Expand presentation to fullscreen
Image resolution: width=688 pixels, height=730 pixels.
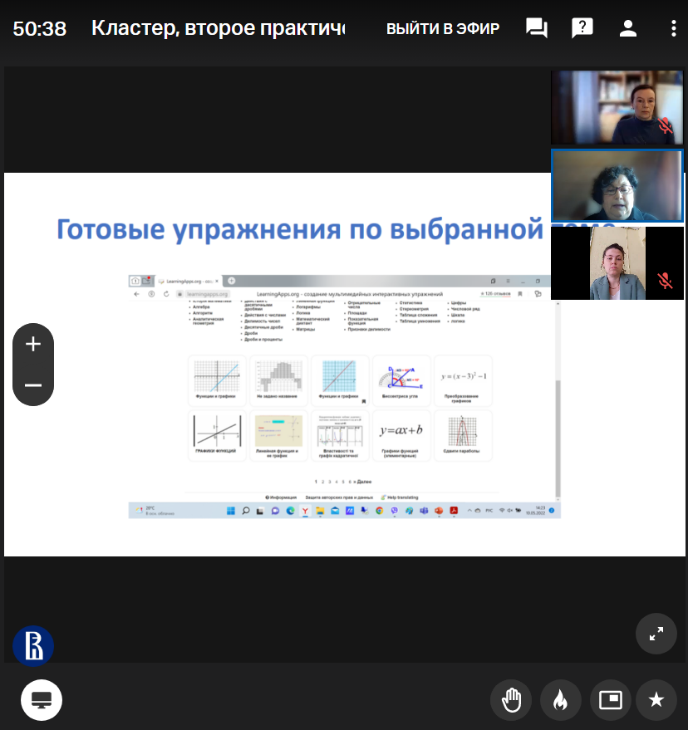pyautogui.click(x=656, y=634)
